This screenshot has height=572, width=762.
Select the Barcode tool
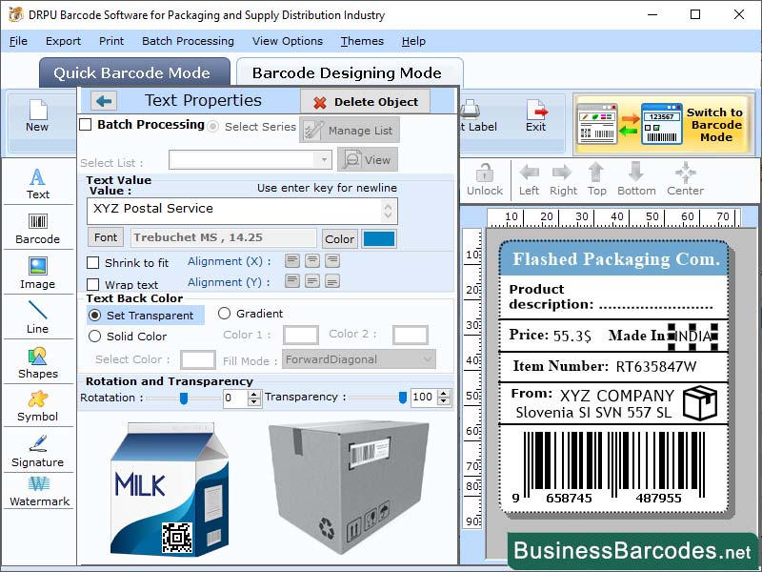[x=38, y=226]
